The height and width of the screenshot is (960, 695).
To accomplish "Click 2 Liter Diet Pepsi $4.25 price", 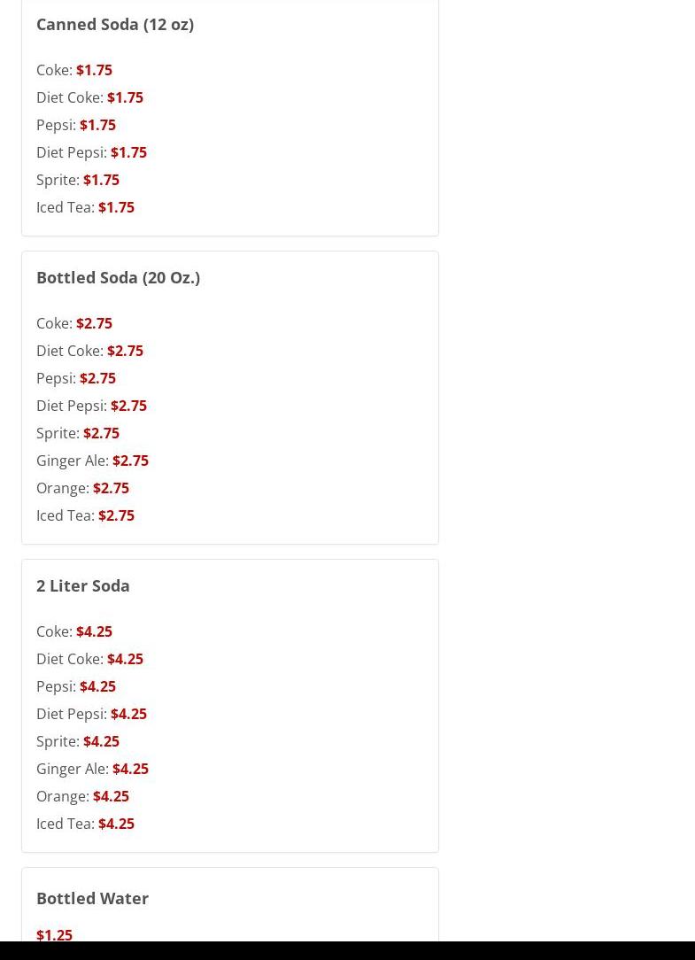I will (128, 714).
